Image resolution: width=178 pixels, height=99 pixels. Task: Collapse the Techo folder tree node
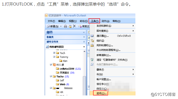click(51, 76)
